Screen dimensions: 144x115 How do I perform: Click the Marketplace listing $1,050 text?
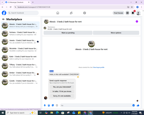[60, 29]
